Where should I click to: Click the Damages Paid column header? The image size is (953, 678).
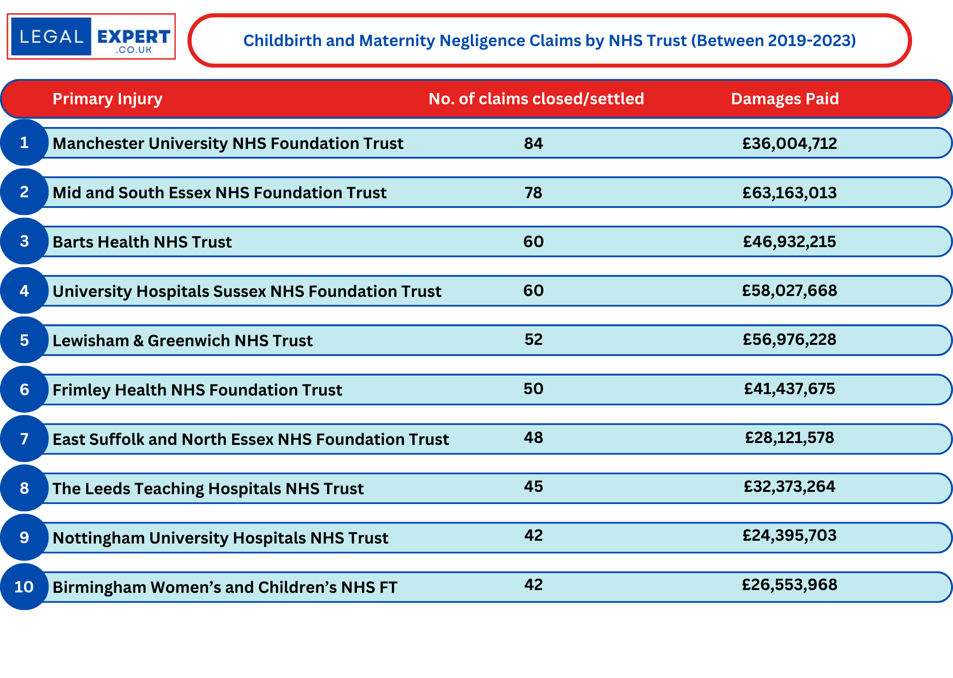[x=785, y=99]
